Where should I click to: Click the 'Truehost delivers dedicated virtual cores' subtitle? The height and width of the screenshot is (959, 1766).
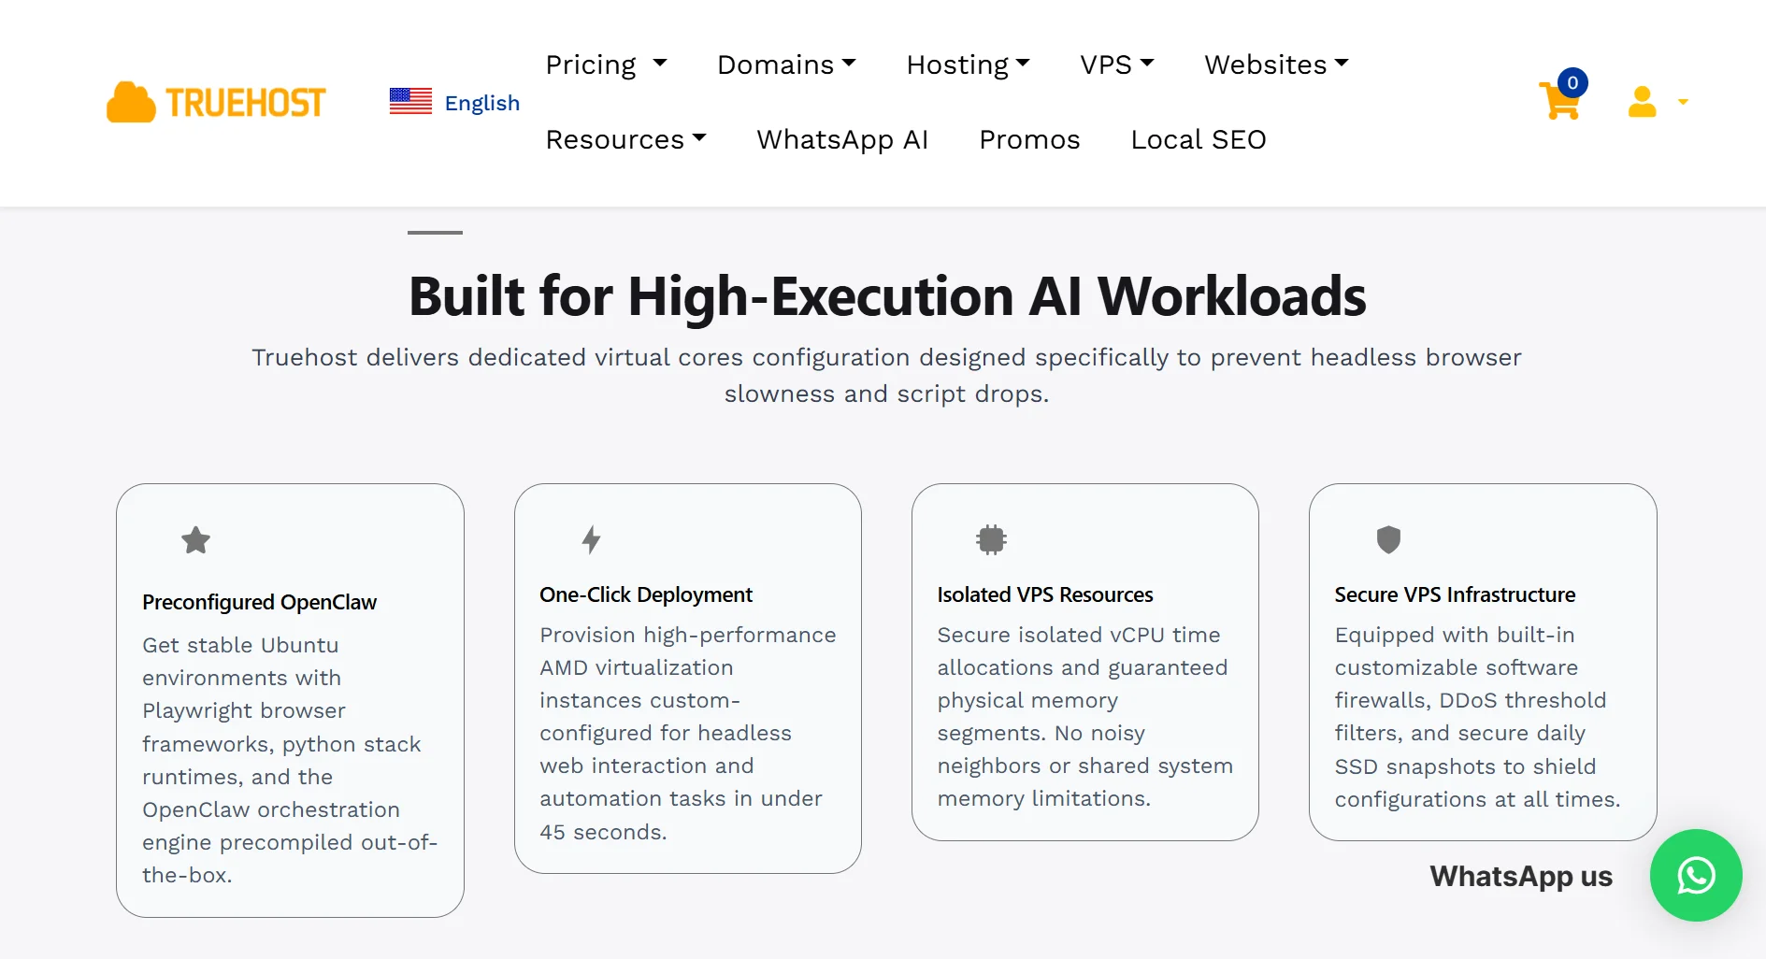pyautogui.click(x=886, y=375)
